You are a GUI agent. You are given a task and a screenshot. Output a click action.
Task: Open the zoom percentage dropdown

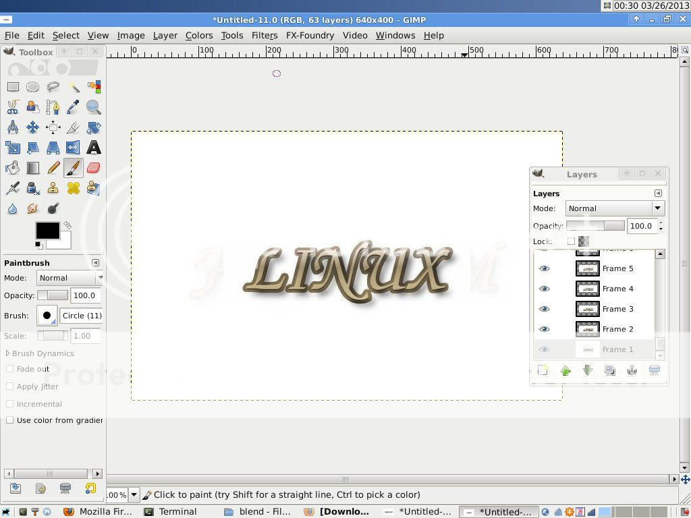pos(134,494)
